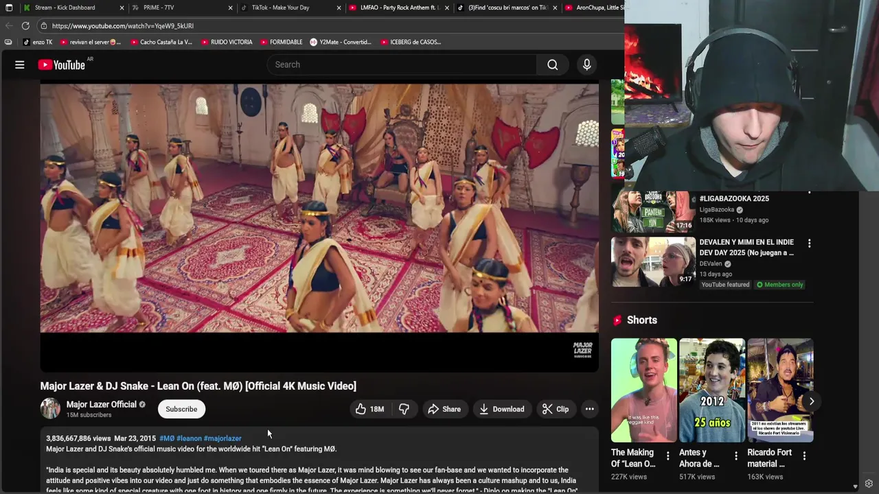Open the #majorlazer hashtag

(x=222, y=438)
